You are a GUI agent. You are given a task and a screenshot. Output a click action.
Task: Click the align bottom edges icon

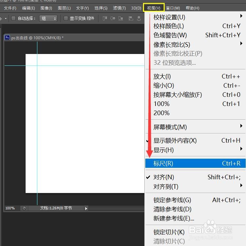[x=121, y=18]
